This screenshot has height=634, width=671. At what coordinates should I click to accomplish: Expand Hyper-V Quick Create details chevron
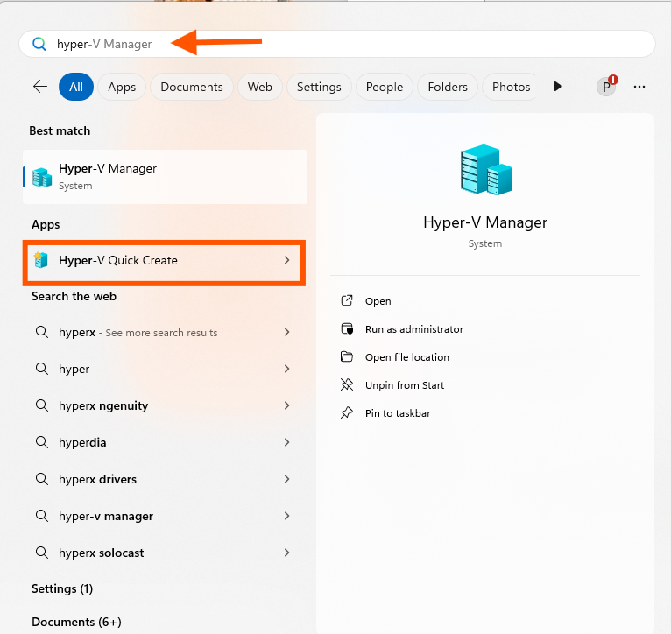pos(286,260)
